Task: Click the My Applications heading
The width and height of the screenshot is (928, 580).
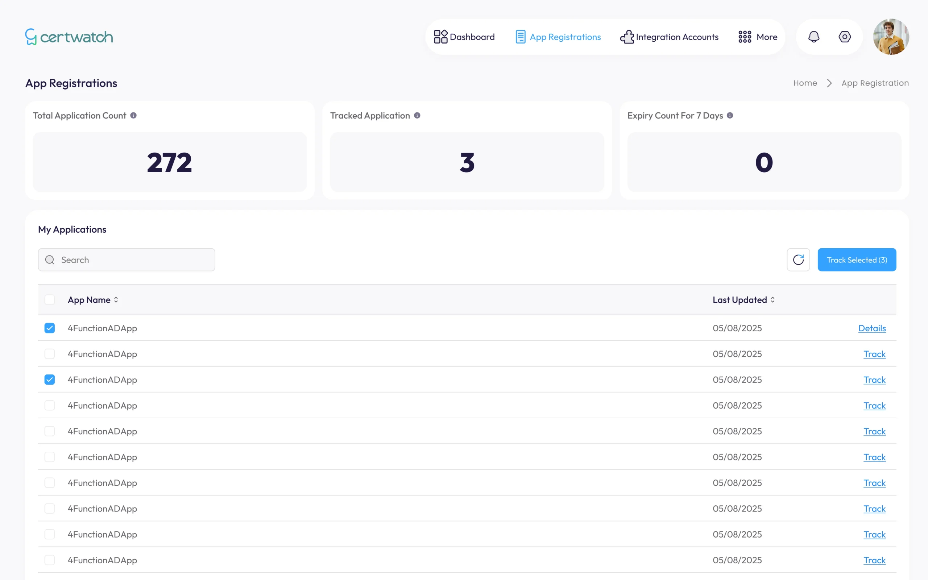Action: 72,229
